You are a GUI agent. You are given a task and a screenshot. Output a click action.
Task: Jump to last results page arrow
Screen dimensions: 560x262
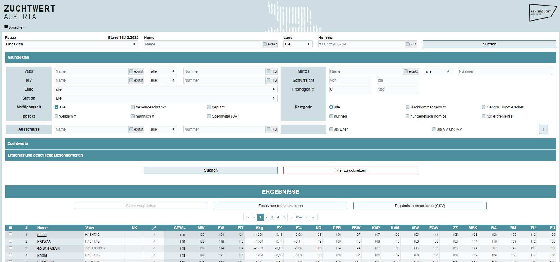point(314,217)
